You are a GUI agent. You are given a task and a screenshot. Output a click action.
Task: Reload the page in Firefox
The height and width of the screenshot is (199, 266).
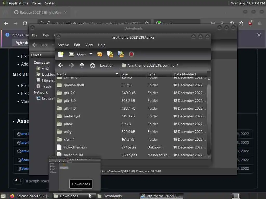(x=25, y=23)
